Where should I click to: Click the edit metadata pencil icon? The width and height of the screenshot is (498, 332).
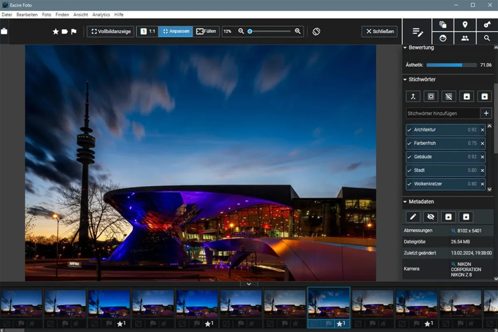413,217
